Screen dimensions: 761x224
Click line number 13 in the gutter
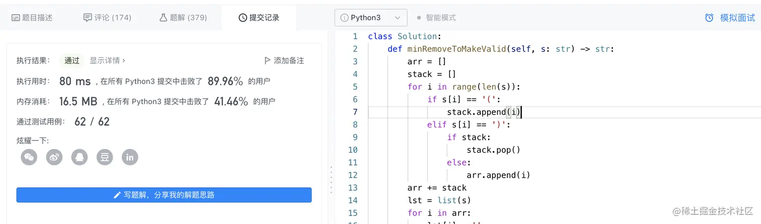click(352, 188)
